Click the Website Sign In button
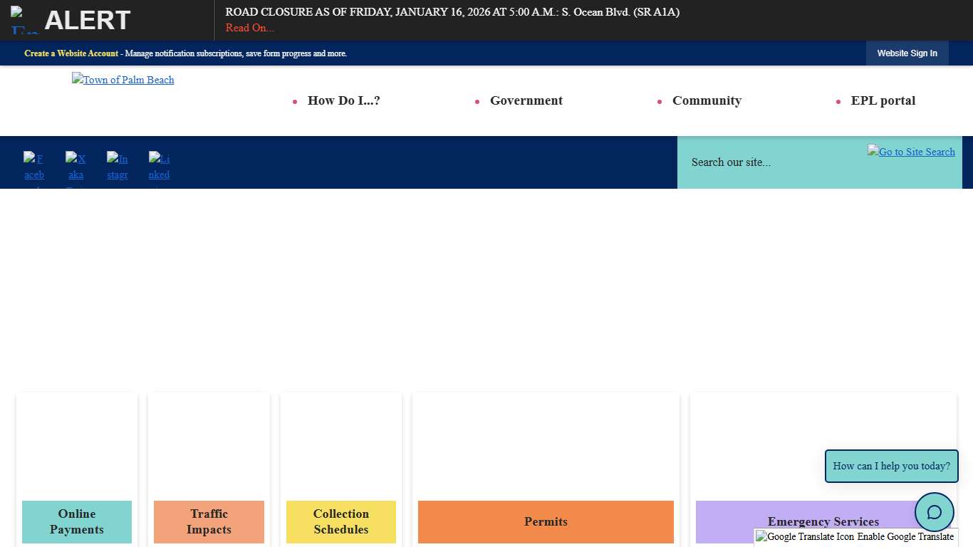Screen dimensions: 973x547 (907, 53)
